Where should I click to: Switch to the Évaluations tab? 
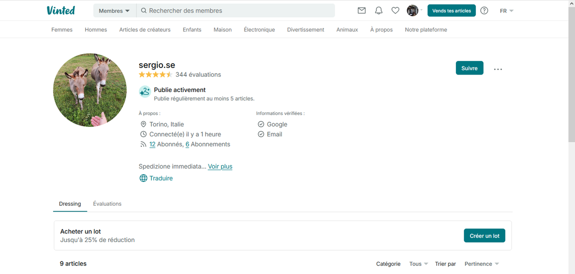(107, 203)
